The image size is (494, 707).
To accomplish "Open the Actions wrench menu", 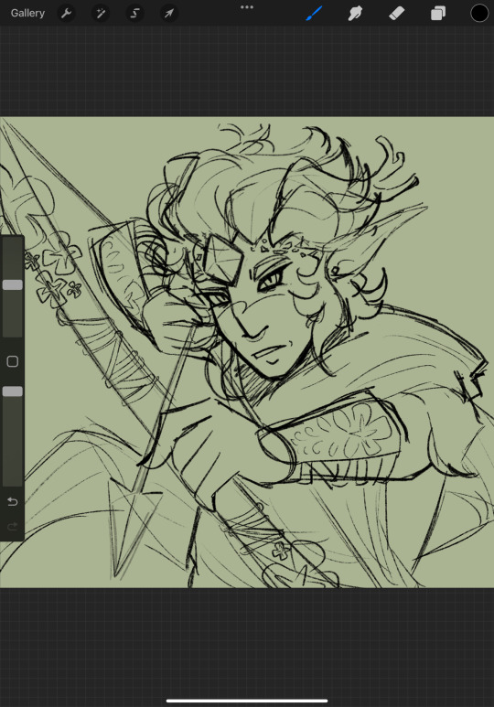I will tap(66, 13).
